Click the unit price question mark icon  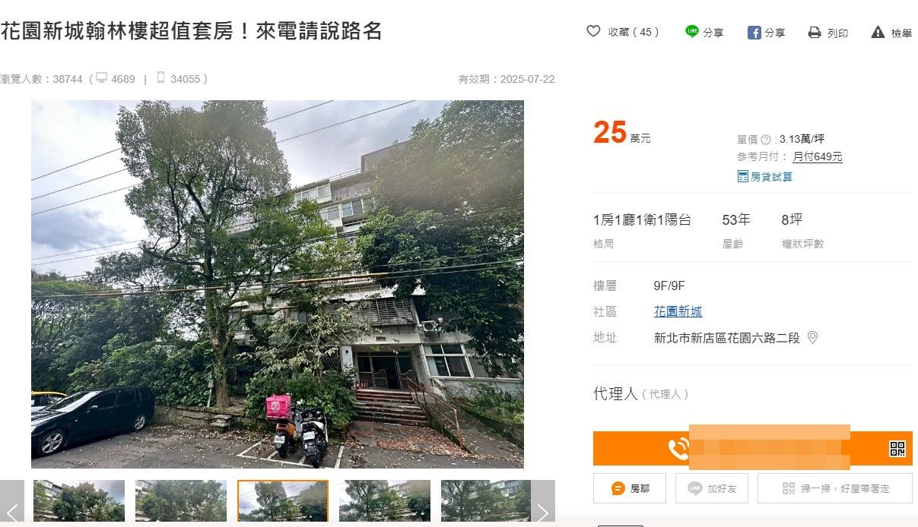pyautogui.click(x=765, y=140)
